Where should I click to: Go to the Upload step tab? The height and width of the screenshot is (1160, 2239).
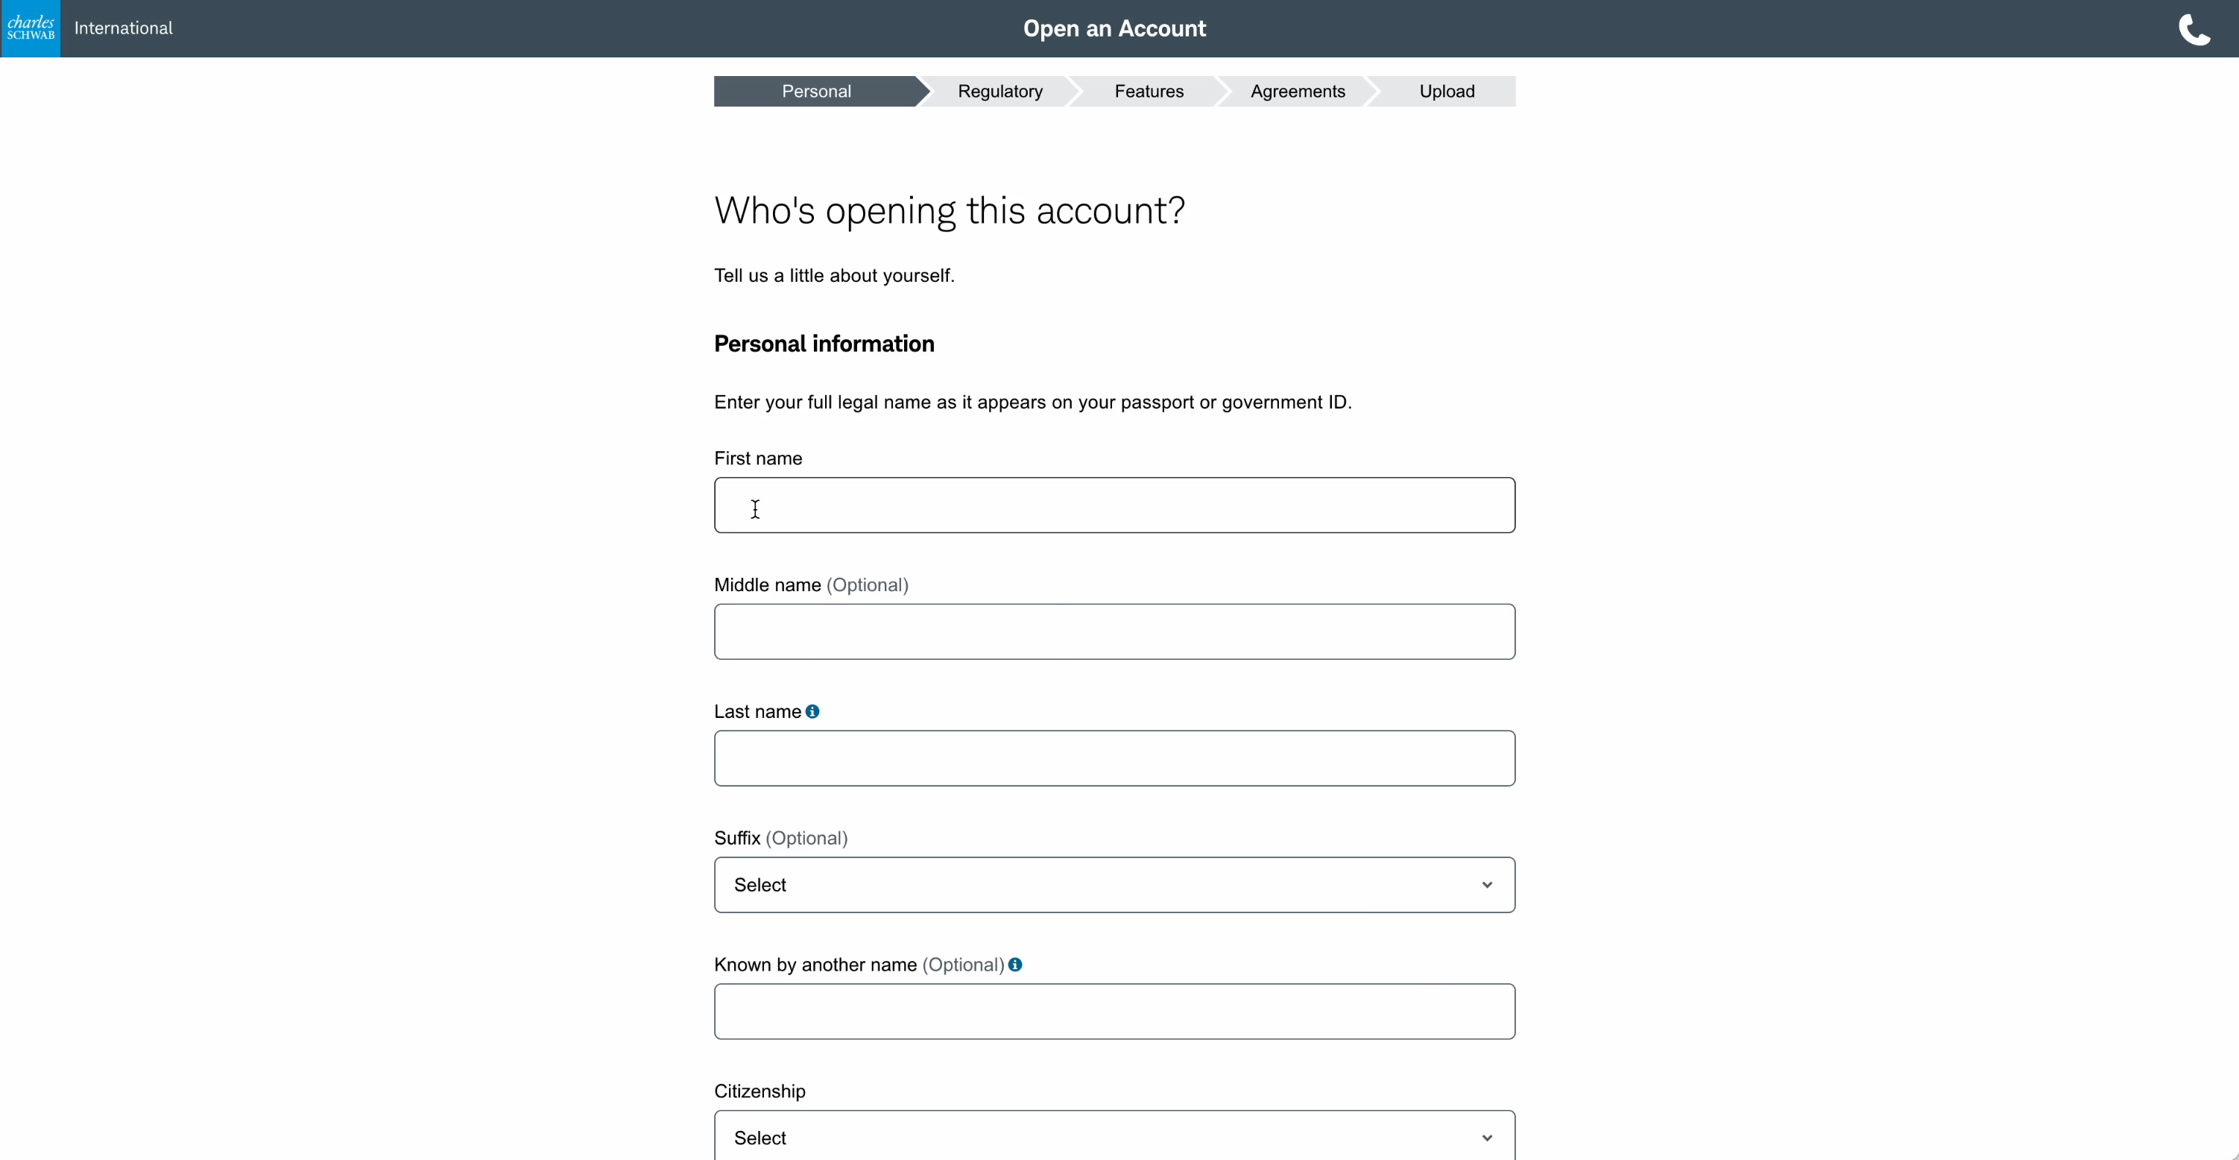point(1446,91)
